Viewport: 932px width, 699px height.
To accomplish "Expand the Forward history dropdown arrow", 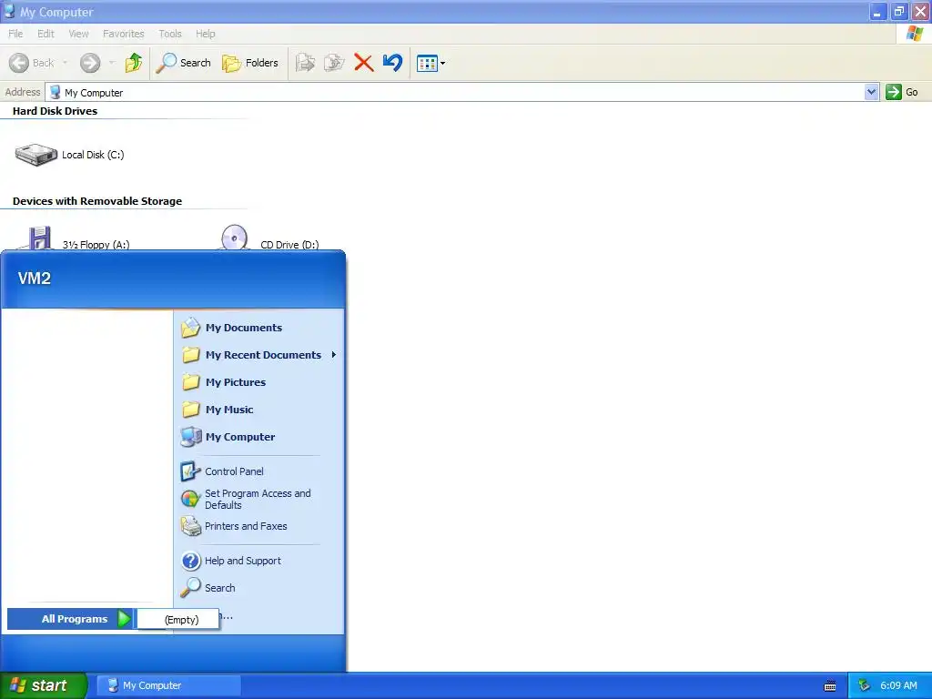I will [112, 63].
